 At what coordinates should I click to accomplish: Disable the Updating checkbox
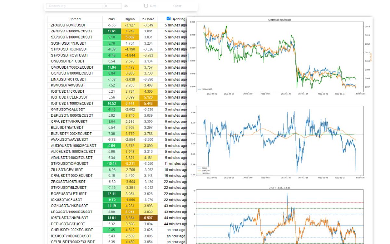click(x=168, y=19)
